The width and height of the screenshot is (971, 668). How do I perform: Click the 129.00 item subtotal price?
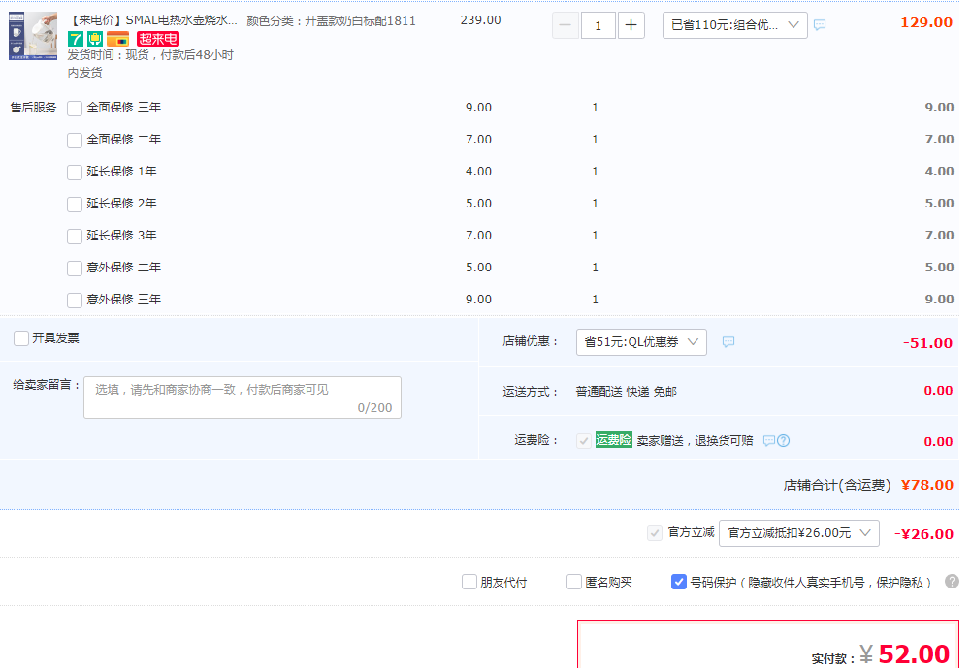pyautogui.click(x=925, y=22)
